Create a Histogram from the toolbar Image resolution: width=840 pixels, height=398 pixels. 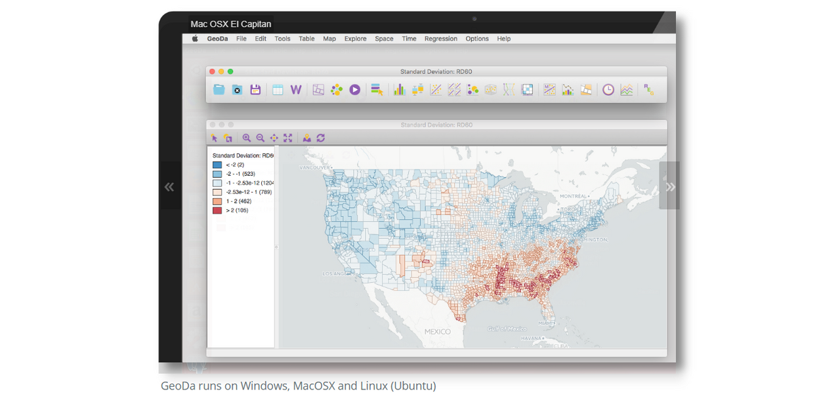(399, 90)
